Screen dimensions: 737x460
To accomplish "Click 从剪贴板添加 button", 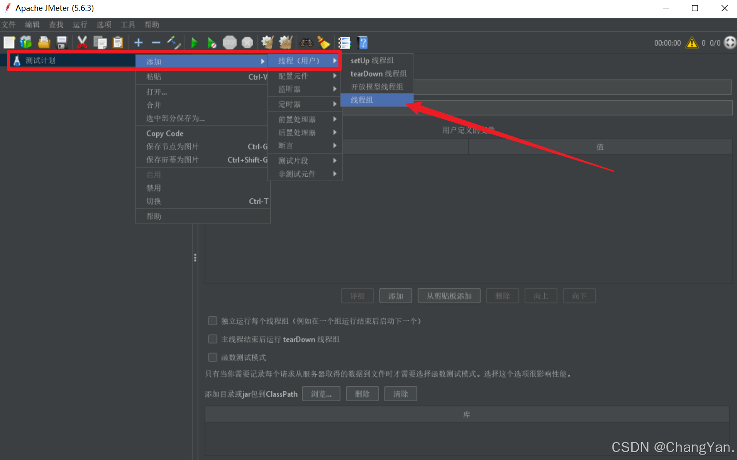I will [449, 296].
